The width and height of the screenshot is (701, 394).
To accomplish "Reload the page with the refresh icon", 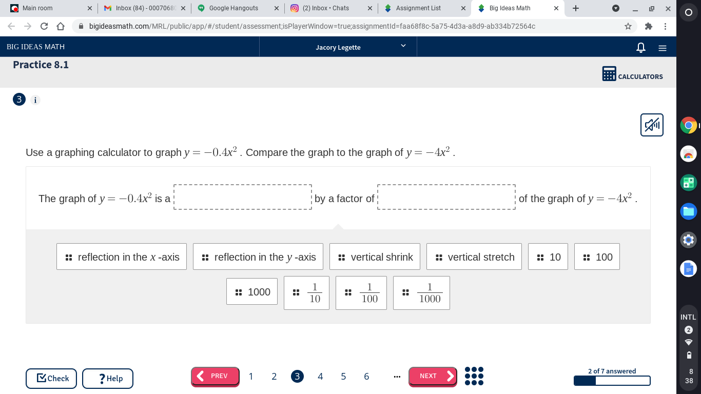I will (x=44, y=26).
